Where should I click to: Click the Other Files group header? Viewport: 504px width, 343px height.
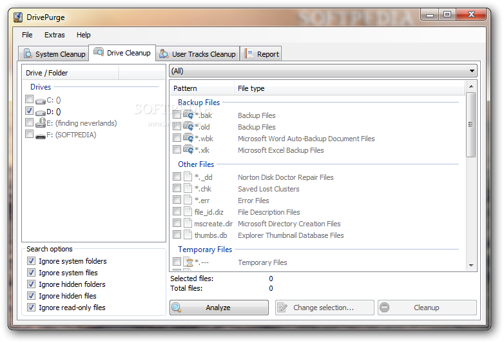point(196,164)
